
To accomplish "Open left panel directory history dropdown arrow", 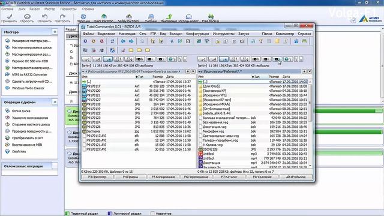I will [x=193, y=71].
